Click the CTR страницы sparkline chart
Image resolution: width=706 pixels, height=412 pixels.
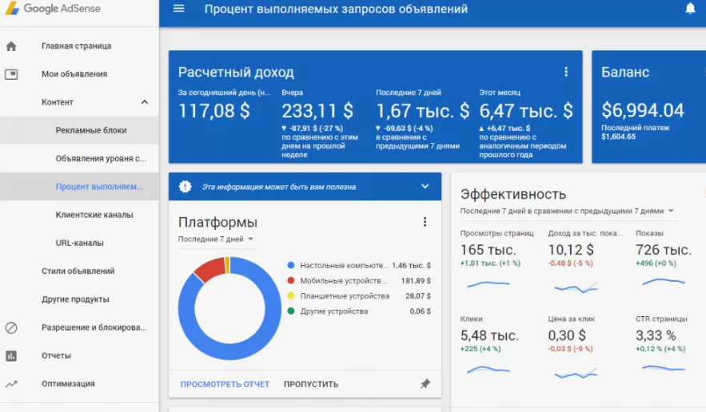664,368
